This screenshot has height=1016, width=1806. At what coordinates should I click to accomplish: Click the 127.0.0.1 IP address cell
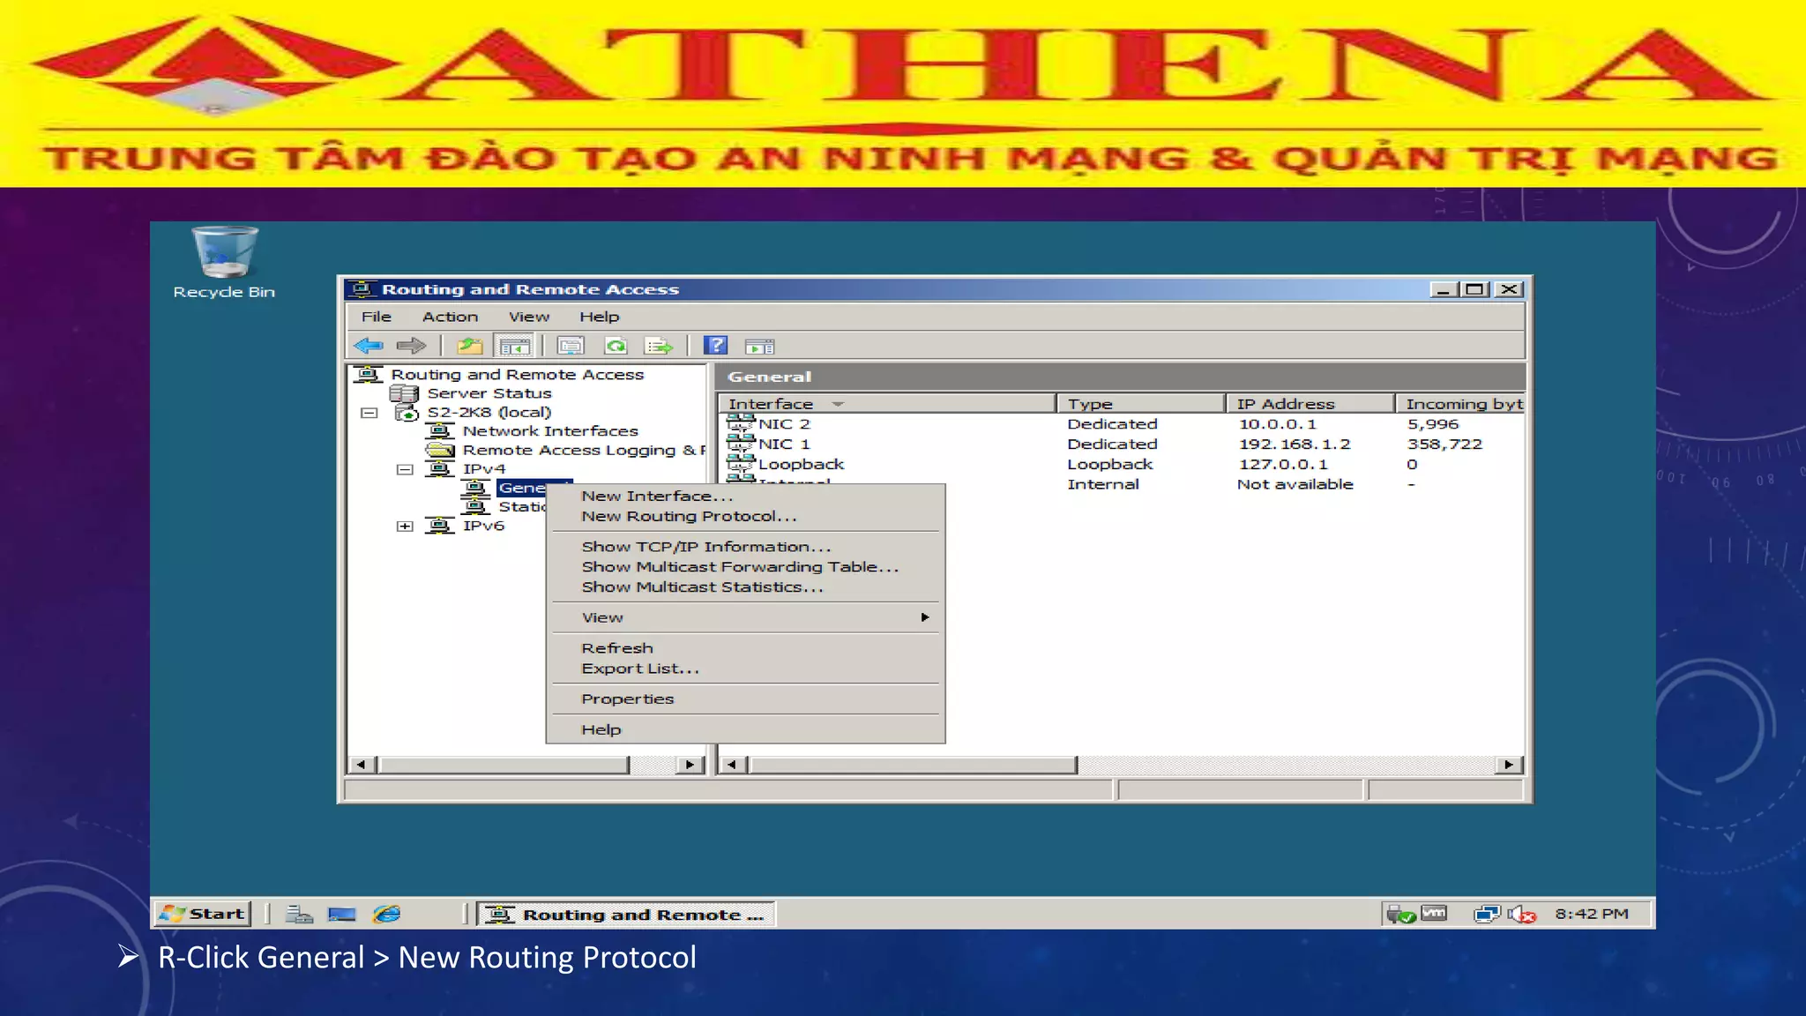(1282, 465)
